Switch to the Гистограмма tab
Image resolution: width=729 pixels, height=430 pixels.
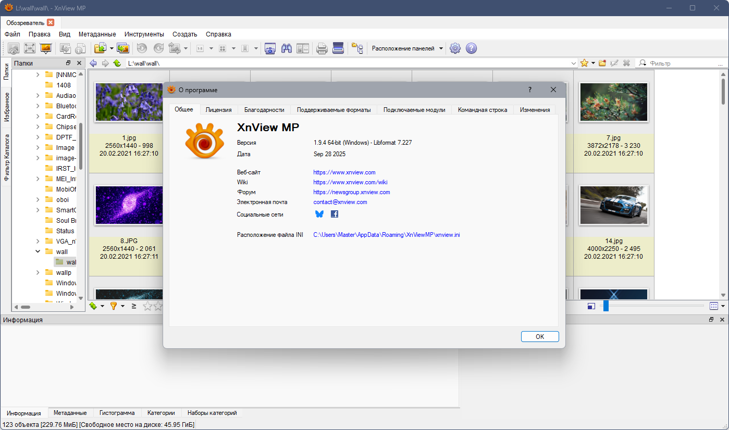117,413
